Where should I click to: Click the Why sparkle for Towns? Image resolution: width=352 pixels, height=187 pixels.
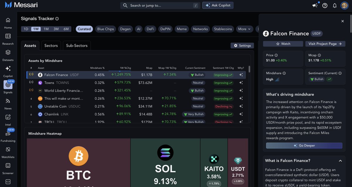[x=241, y=83]
